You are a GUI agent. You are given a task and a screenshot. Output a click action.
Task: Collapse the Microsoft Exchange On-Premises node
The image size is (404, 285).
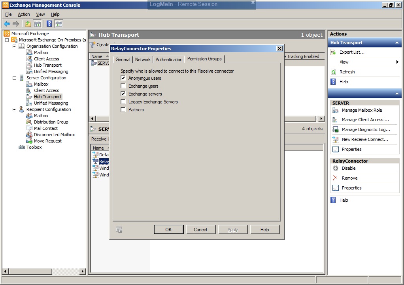7,40
